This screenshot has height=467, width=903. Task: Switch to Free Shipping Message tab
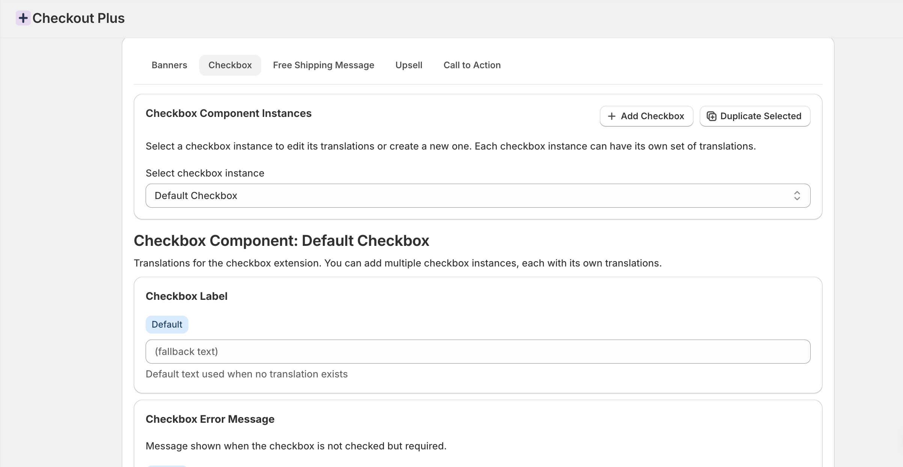tap(323, 65)
